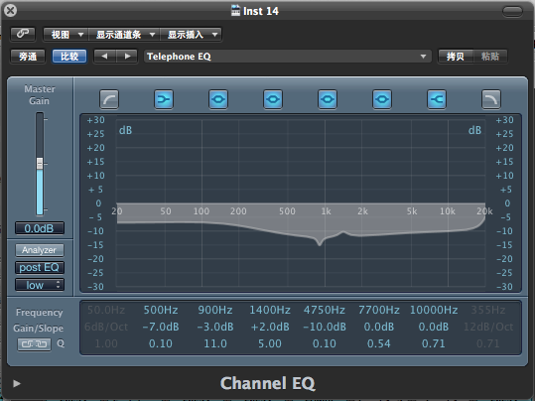This screenshot has width=535, height=401.
Task: Select the dimmed 50.0Hz frequency value
Action: [106, 310]
